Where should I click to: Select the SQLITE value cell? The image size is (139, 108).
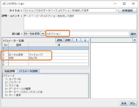58,58
